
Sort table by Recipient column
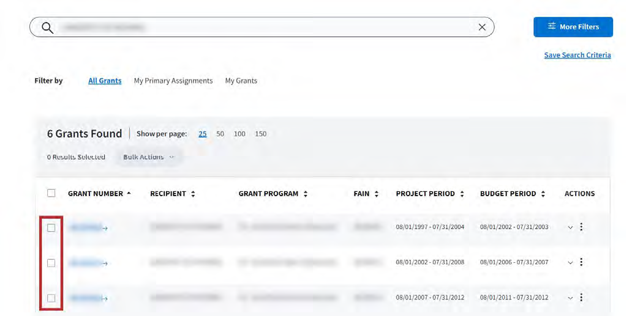pyautogui.click(x=193, y=194)
